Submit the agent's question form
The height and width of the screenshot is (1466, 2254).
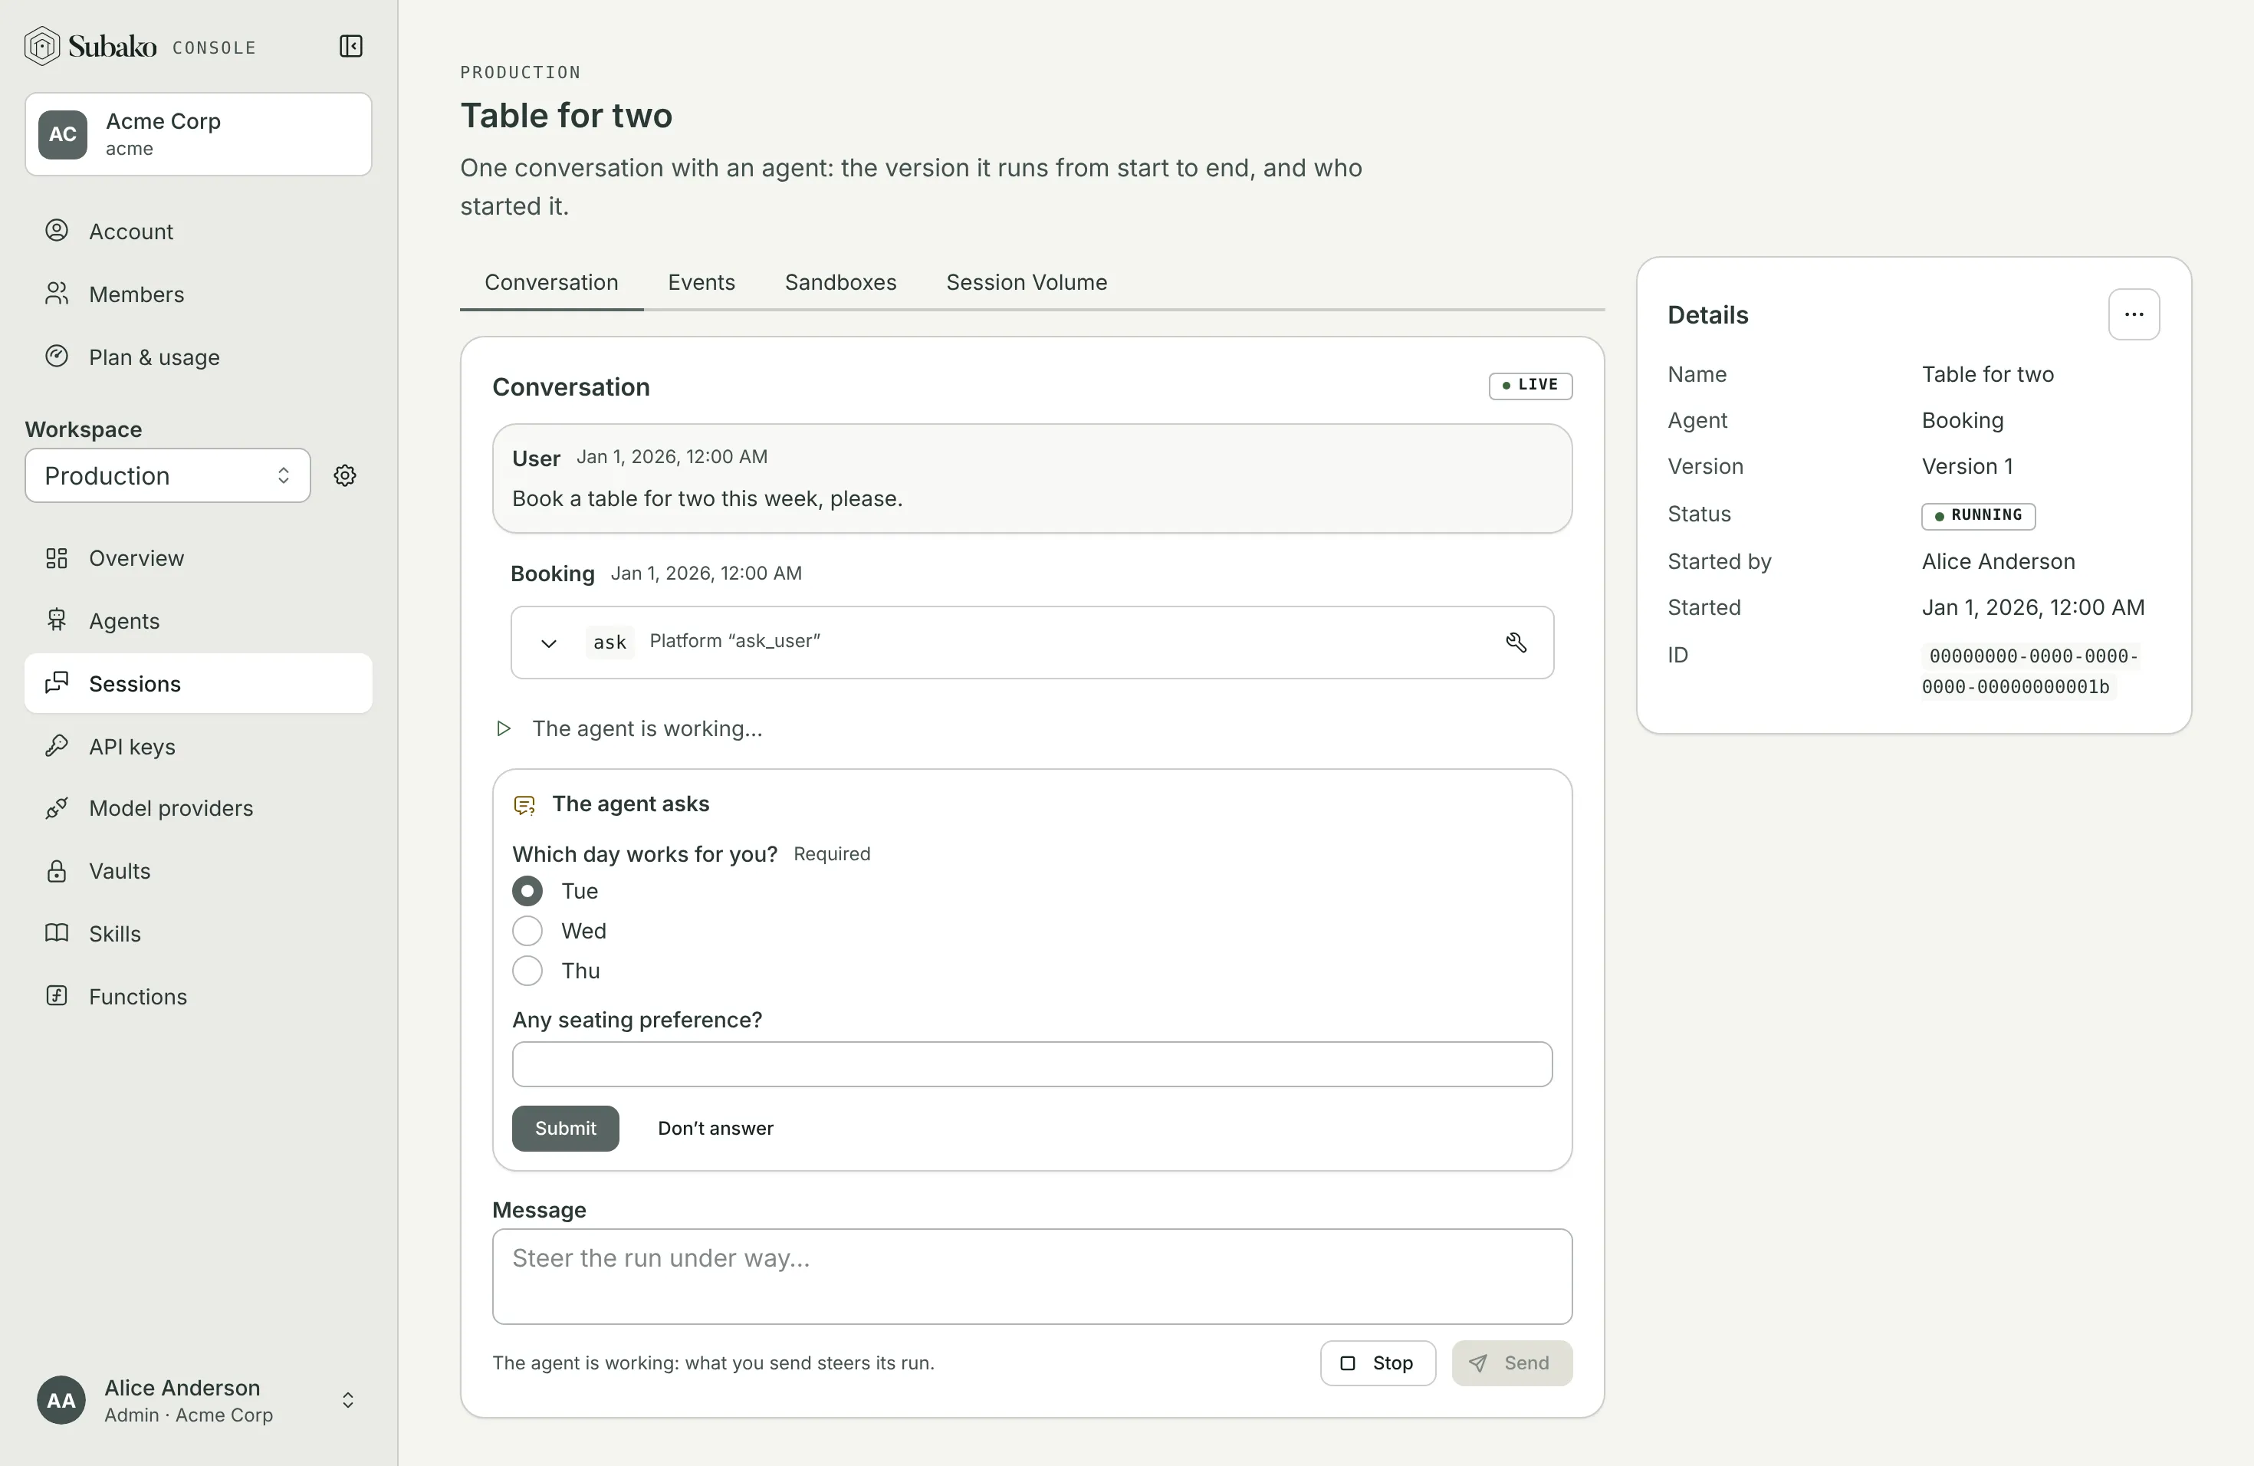click(565, 1128)
